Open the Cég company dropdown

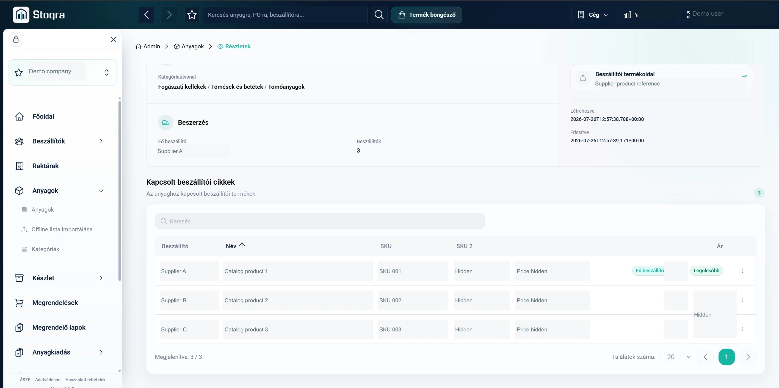pyautogui.click(x=592, y=15)
